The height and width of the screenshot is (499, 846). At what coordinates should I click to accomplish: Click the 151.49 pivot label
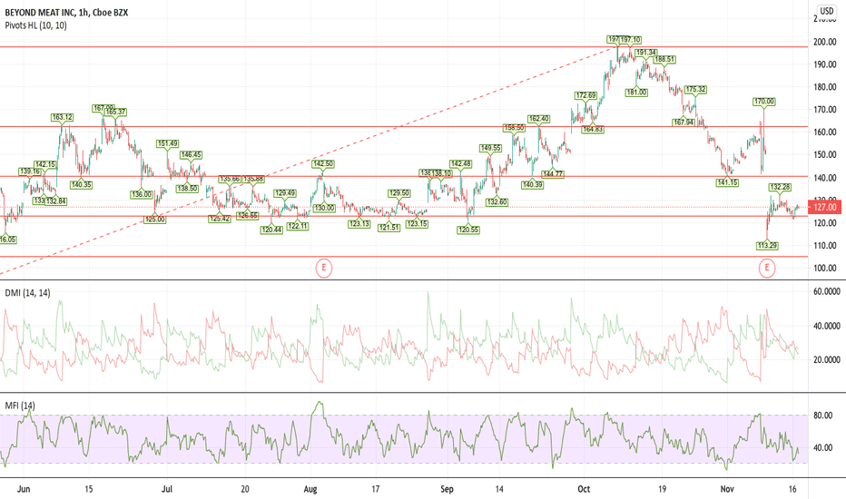167,143
